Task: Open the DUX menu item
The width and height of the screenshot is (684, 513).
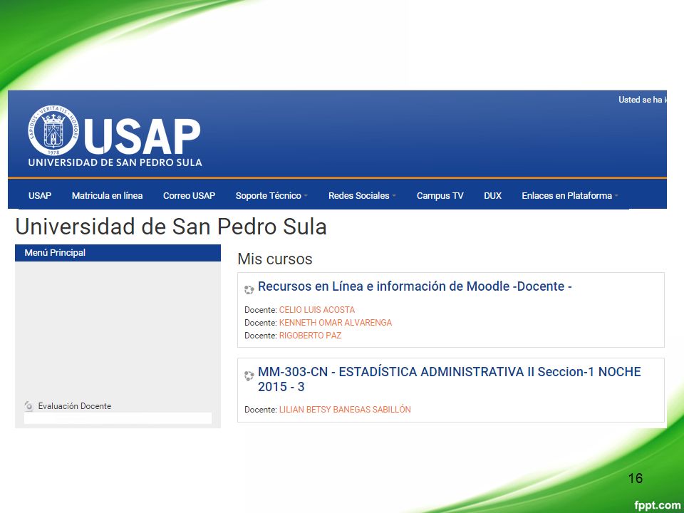Action: (x=492, y=196)
